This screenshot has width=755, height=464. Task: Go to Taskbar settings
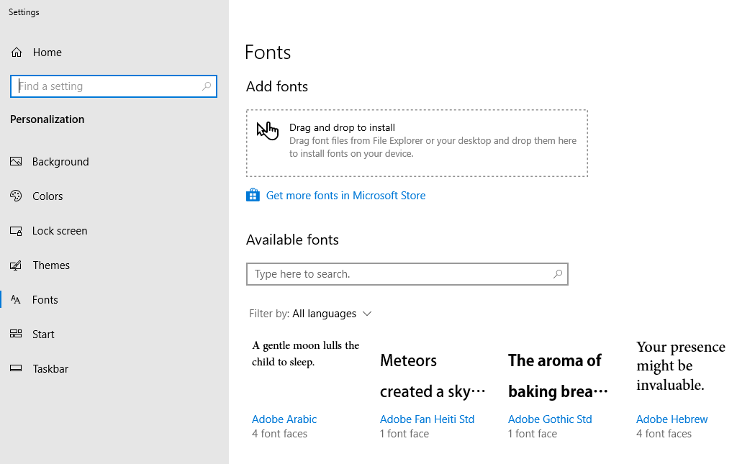pos(50,369)
